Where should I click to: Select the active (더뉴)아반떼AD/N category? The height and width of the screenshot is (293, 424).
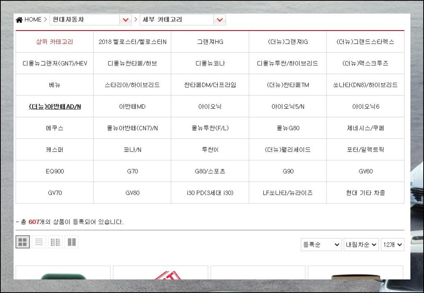click(x=55, y=107)
